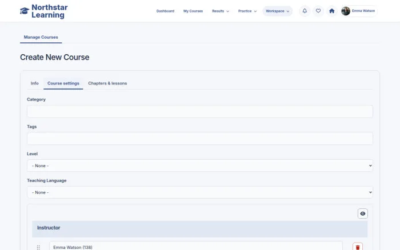400x250 pixels.
Task: Click the Northstar Learning graduation cap logo
Action: point(25,11)
